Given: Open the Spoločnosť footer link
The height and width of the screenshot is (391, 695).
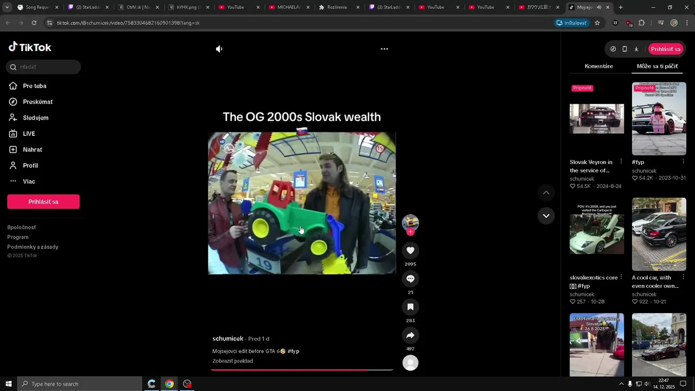Looking at the screenshot, I should coord(22,228).
